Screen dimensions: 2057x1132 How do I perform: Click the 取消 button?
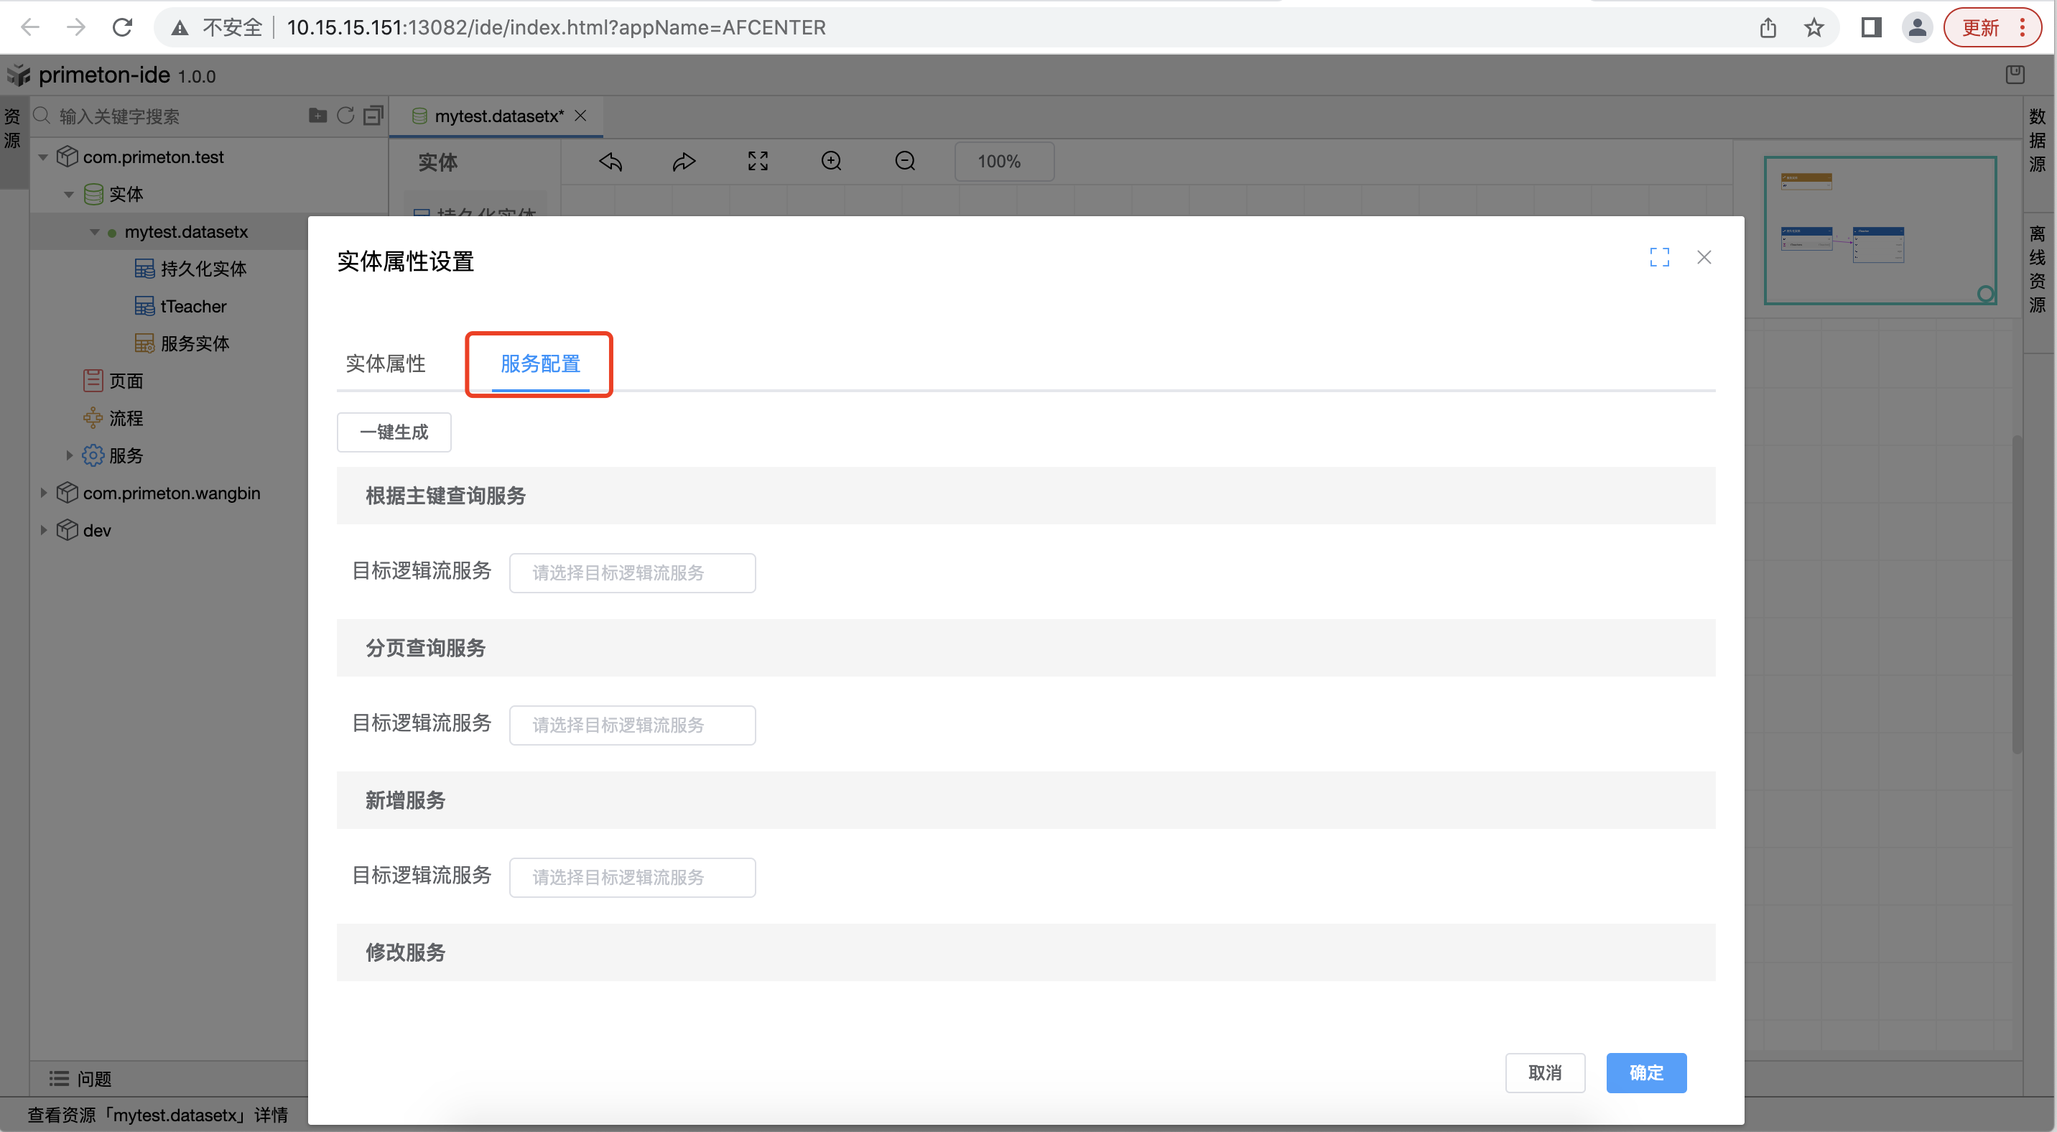(1544, 1072)
